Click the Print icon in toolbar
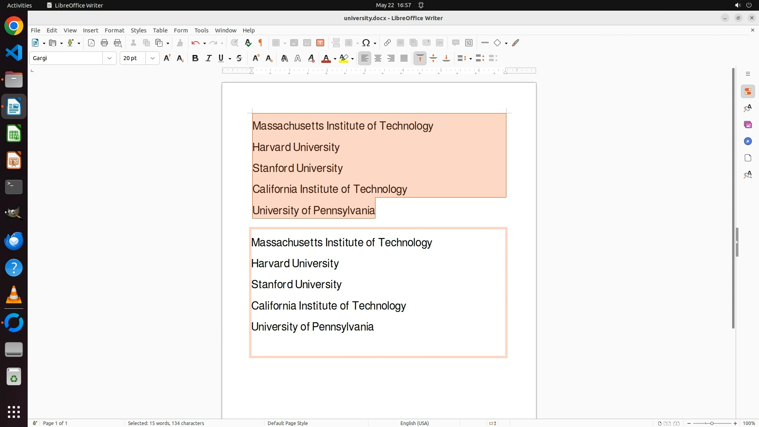The width and height of the screenshot is (759, 427). point(104,43)
